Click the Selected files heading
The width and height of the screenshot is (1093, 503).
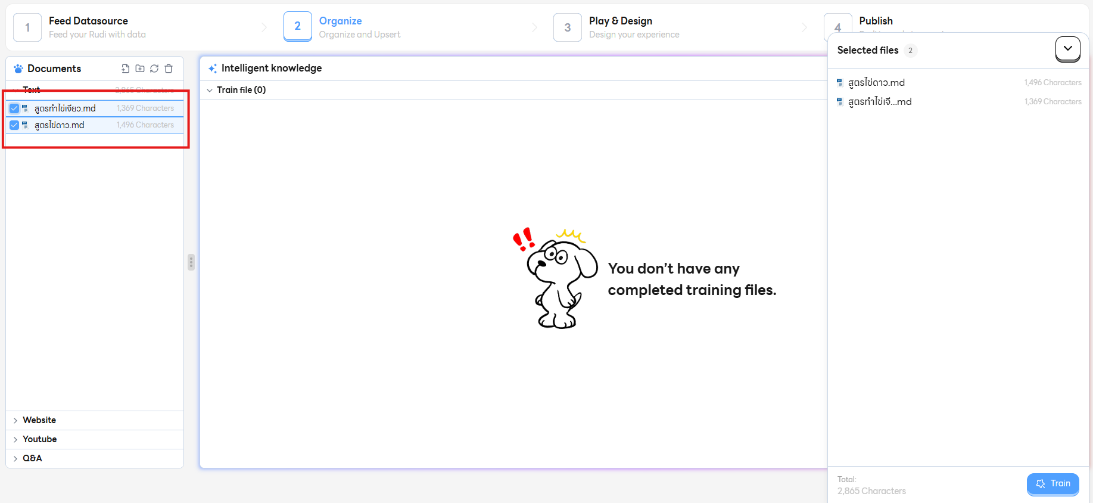click(868, 51)
